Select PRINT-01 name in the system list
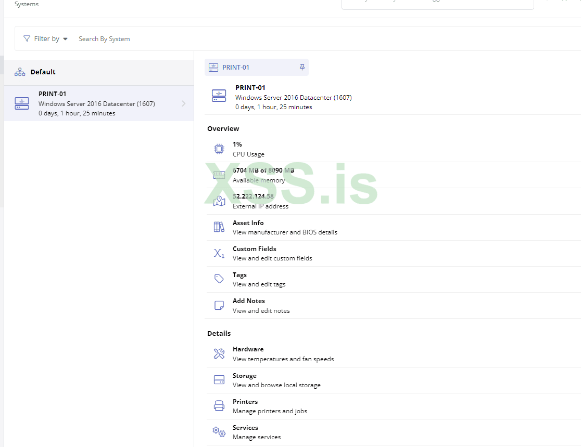581x447 pixels. (52, 94)
